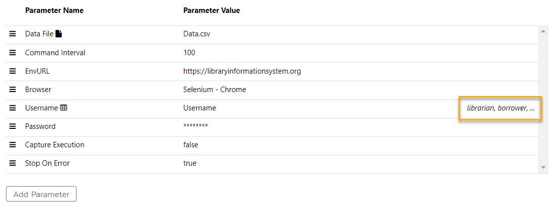Click the masked Password value field

click(195, 126)
